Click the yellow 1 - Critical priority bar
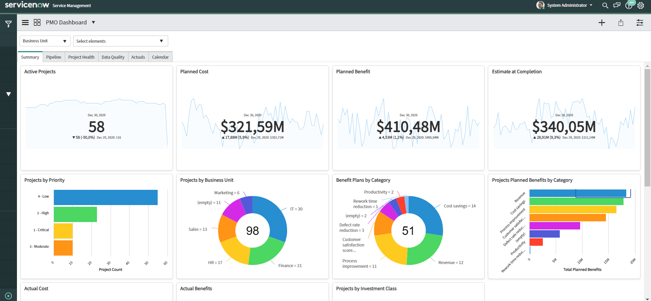651x301 pixels. point(63,231)
